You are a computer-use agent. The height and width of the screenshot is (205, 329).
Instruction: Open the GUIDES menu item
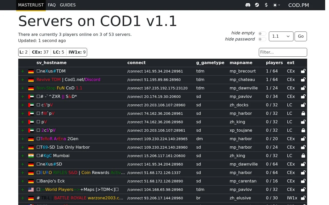click(68, 5)
